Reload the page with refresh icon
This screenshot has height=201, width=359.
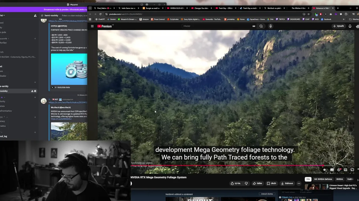click(100, 14)
